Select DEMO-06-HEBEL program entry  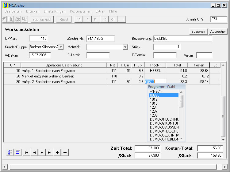[164, 139]
